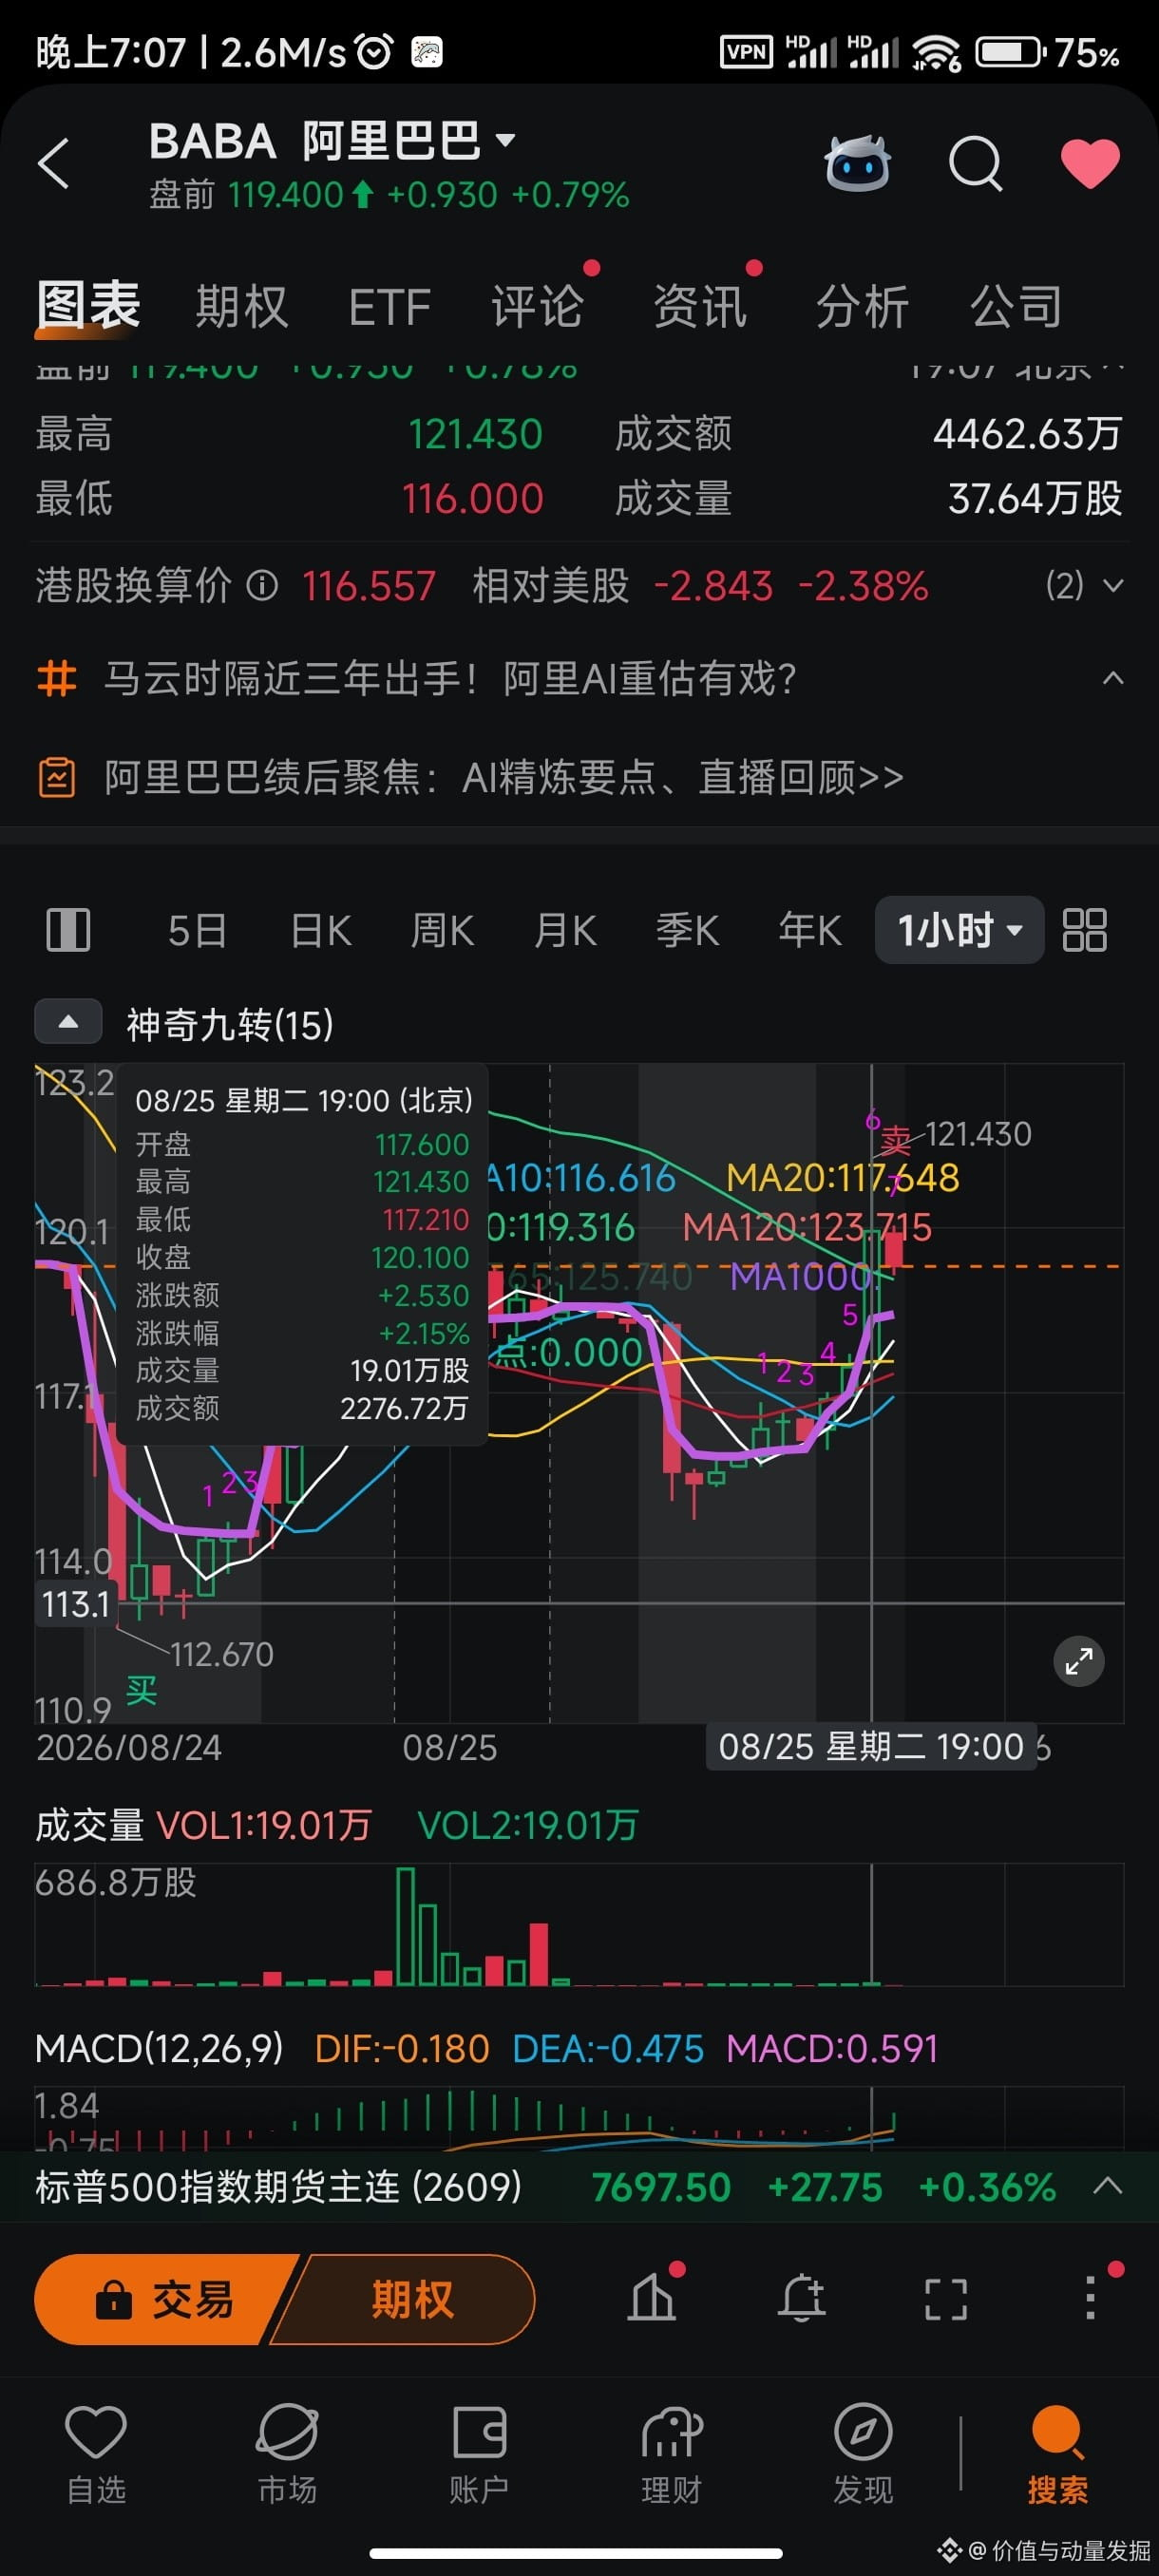
Task: Go to 理财 wealth in bottom nav
Action: [x=671, y=2454]
